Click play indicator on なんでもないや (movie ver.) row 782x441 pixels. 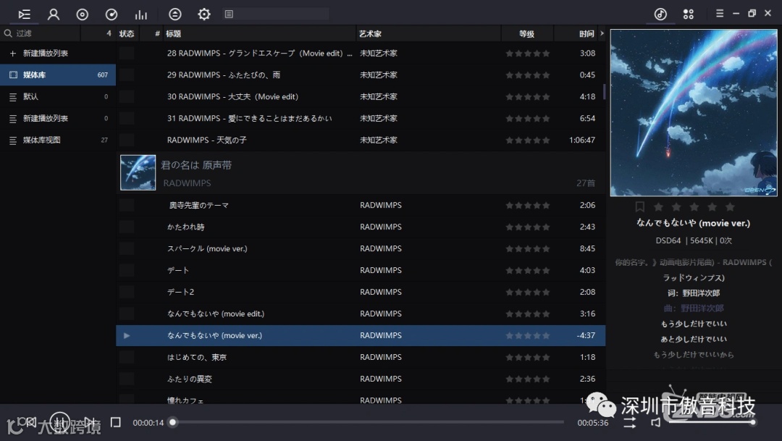pos(127,335)
